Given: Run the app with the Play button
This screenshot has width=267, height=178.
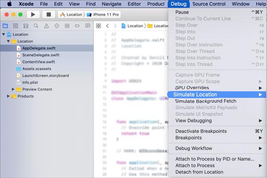Looking at the screenshot, I should coord(33,15).
